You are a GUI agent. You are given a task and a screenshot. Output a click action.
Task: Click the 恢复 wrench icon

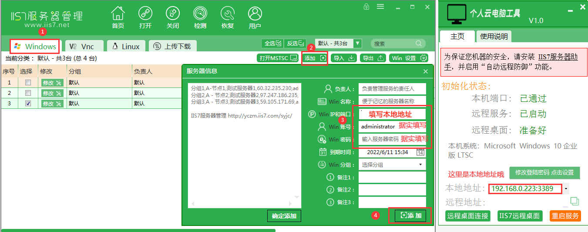tap(228, 13)
